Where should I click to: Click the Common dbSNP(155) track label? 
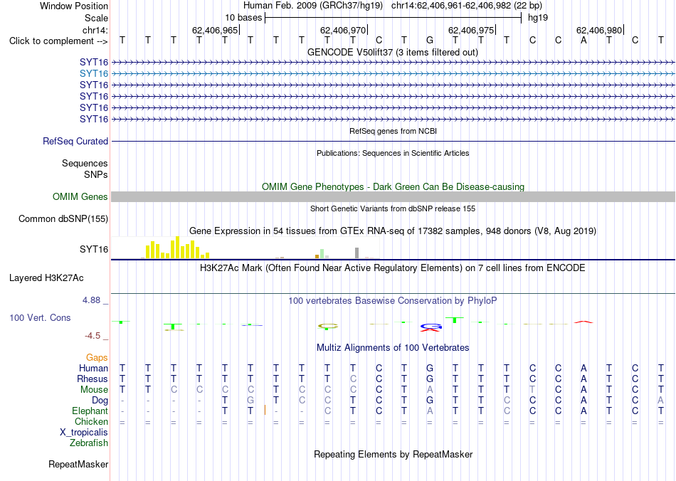63,219
